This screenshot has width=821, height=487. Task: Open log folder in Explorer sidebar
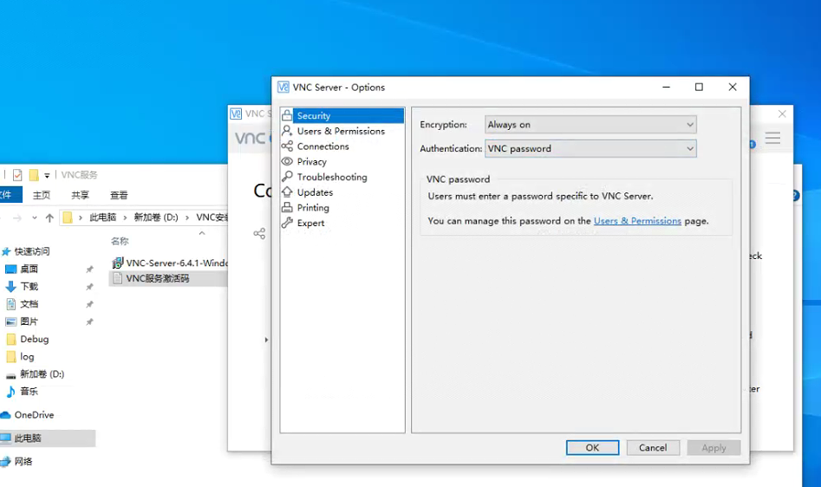(27, 357)
